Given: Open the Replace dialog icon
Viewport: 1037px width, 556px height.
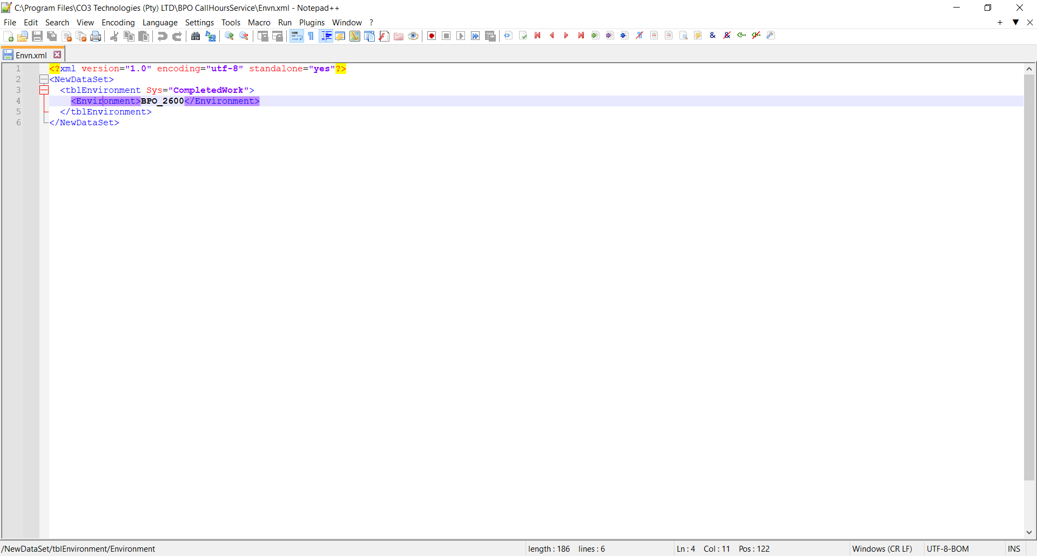Looking at the screenshot, I should (210, 36).
